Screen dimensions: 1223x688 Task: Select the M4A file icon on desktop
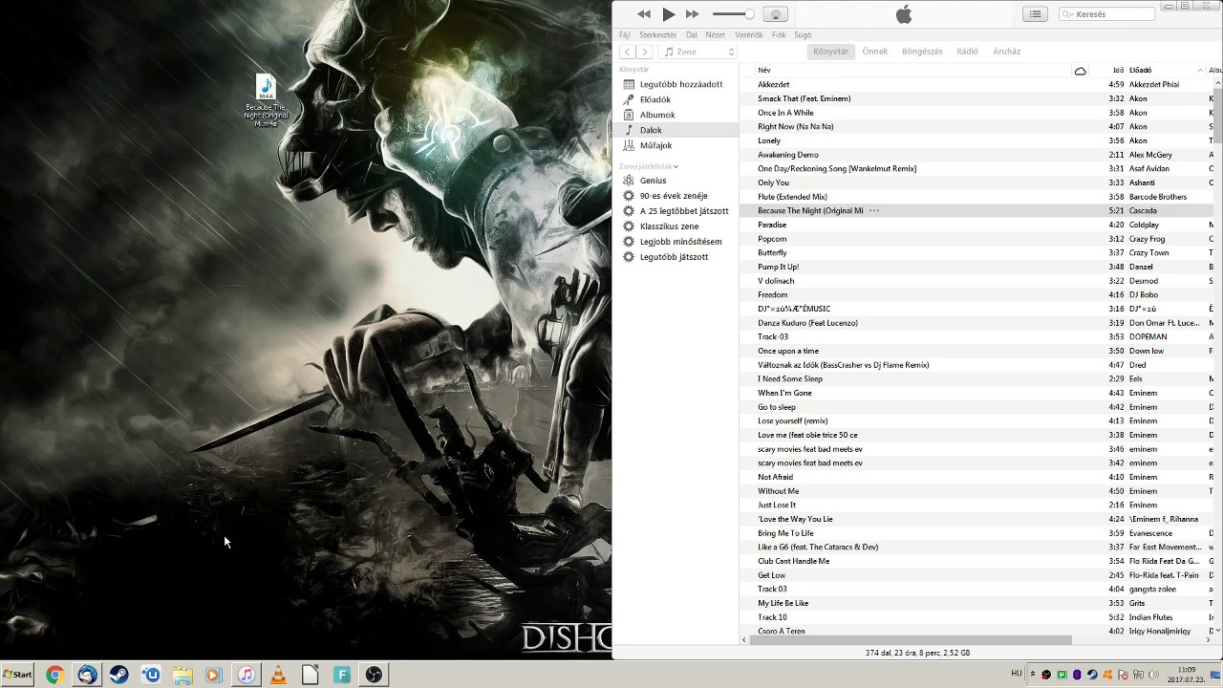pos(266,101)
